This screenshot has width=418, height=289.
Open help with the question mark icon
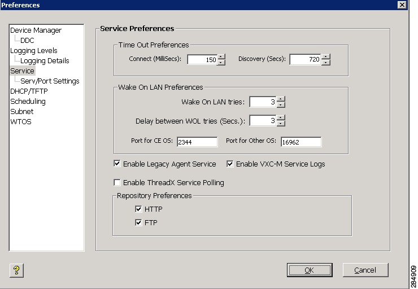(16, 270)
